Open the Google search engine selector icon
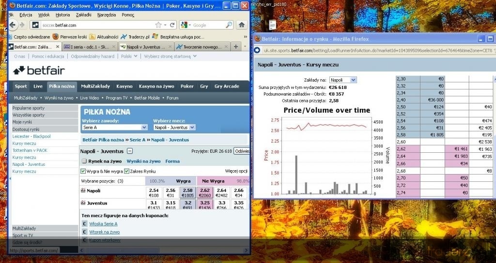The height and width of the screenshot is (263, 496). (x=184, y=25)
